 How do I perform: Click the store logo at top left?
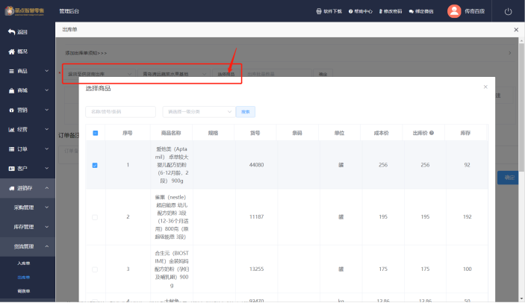[25, 10]
